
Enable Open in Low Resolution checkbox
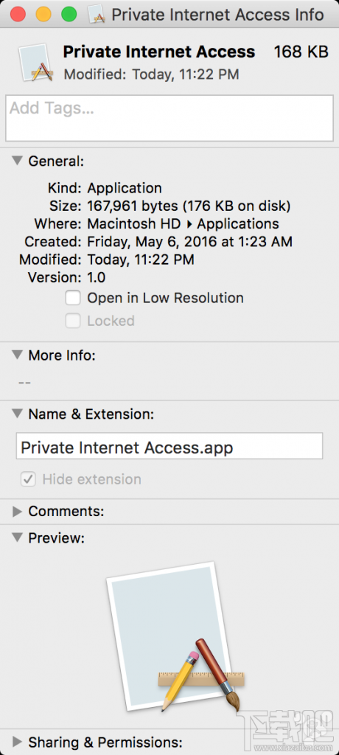coord(73,298)
